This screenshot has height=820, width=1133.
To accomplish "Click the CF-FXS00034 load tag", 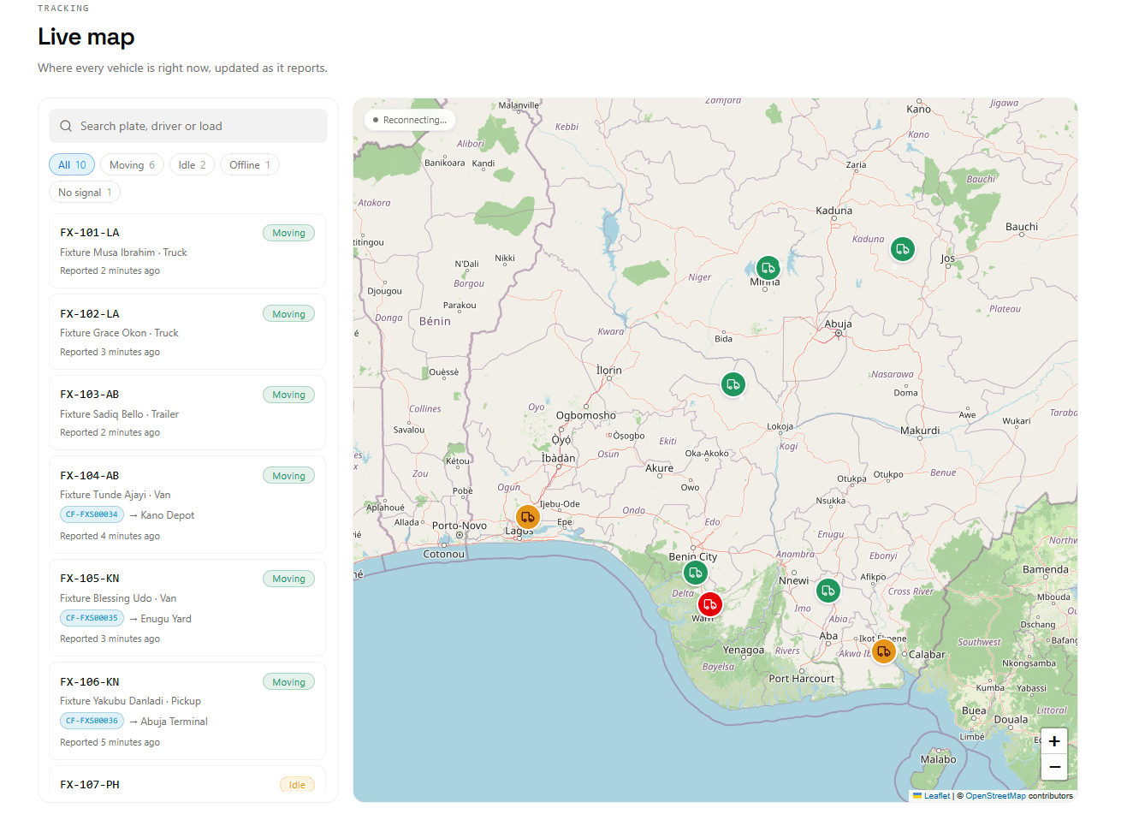I will 92,514.
